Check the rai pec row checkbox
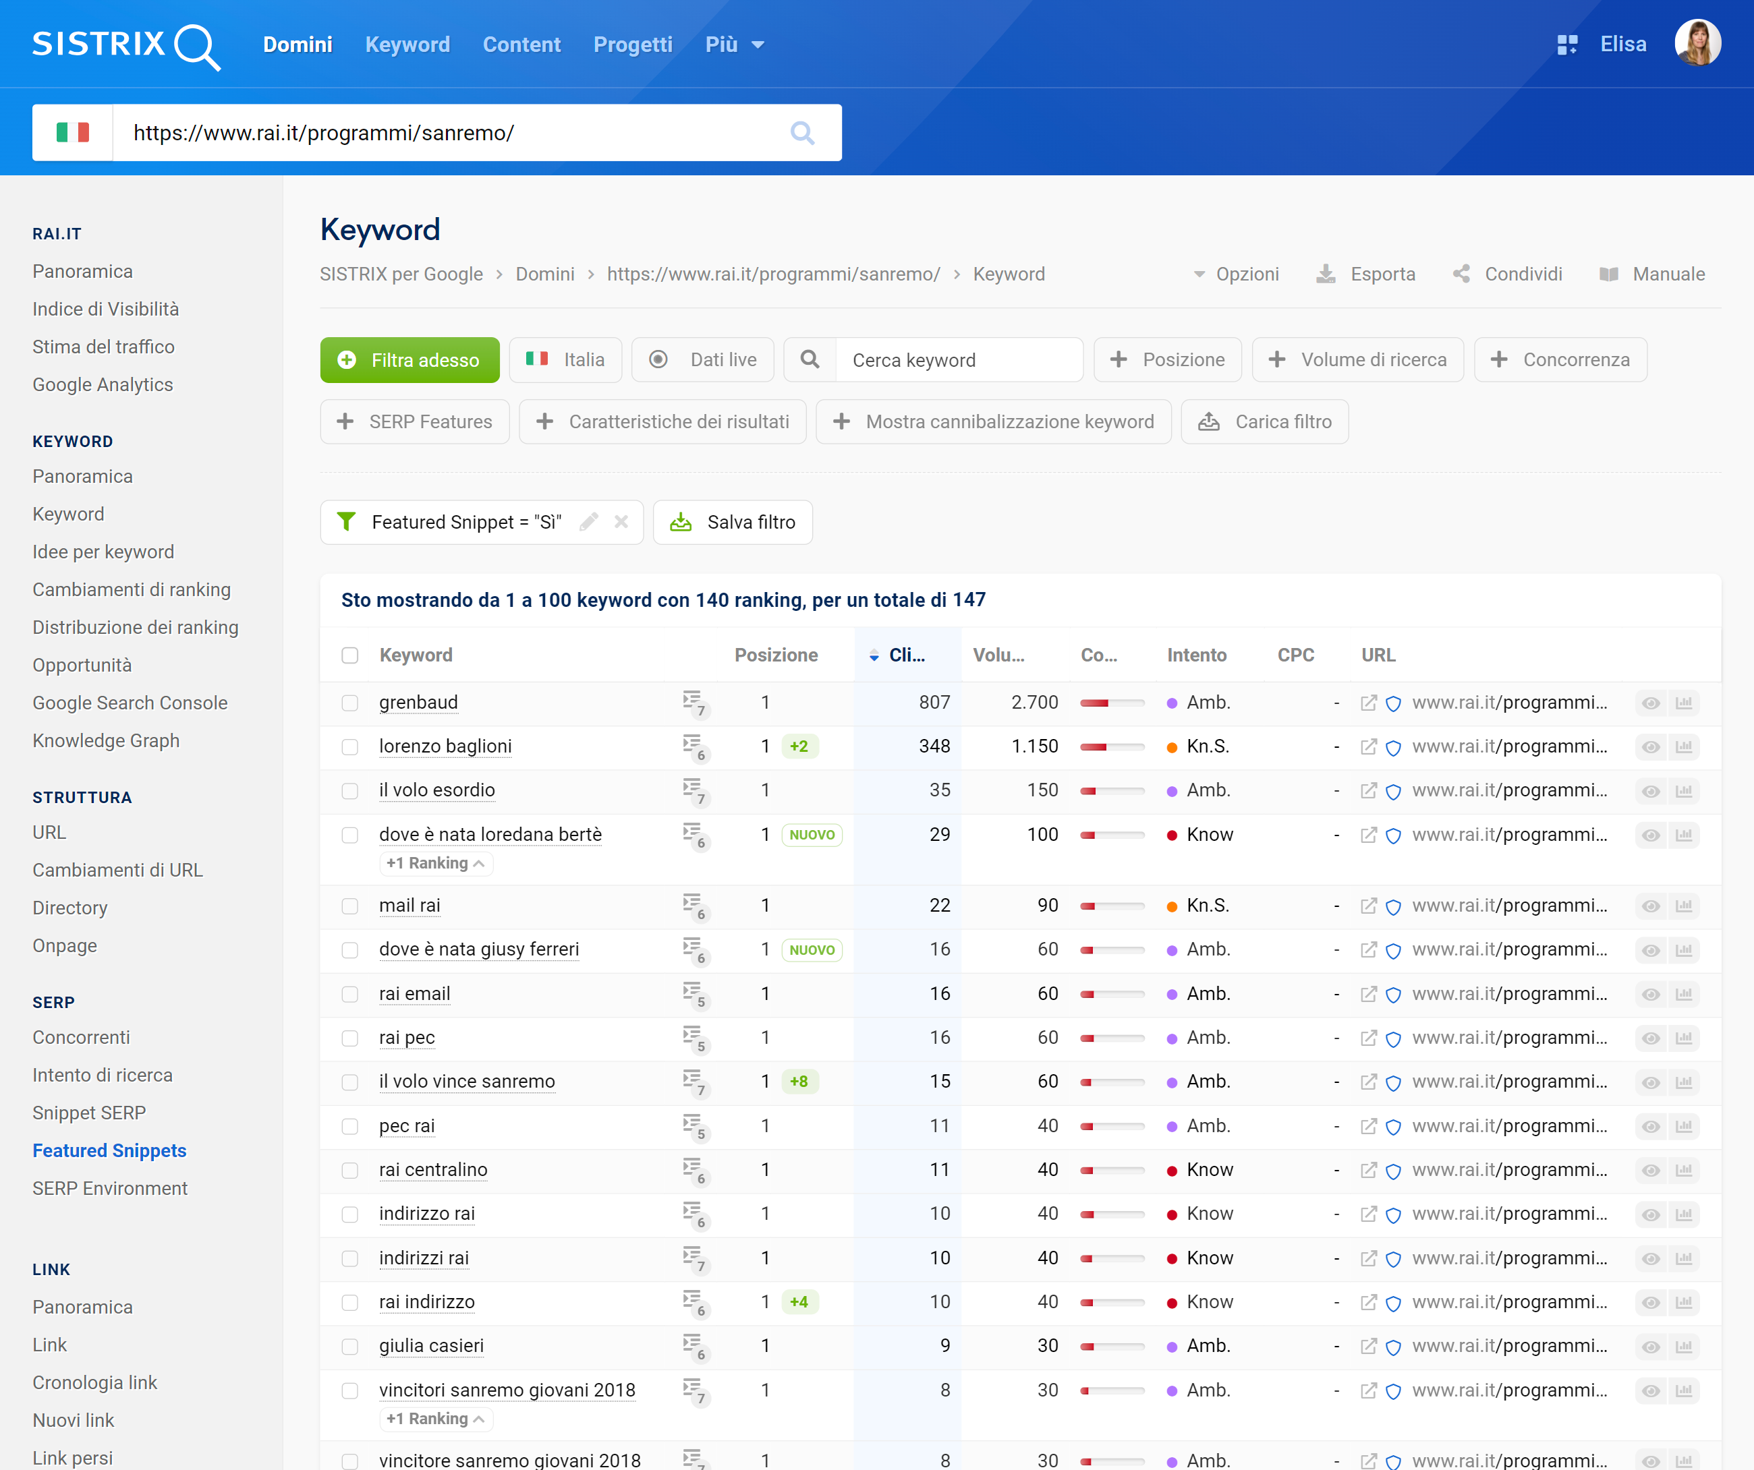 coord(350,1038)
